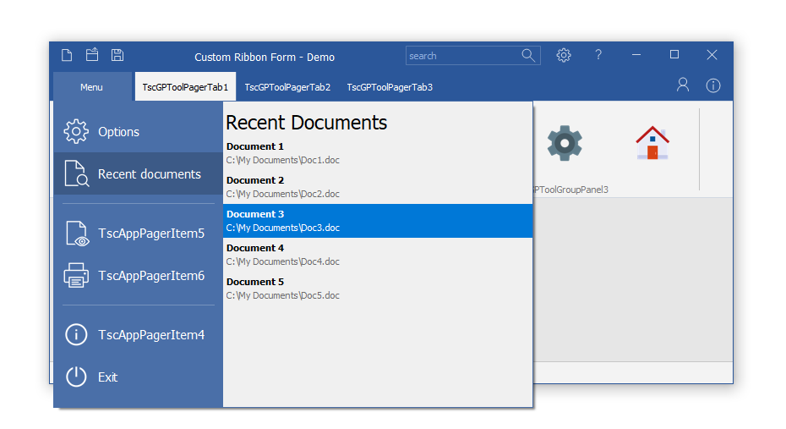786x429 pixels.
Task: Switch to TscGPToolPagerTab3
Action: click(390, 87)
